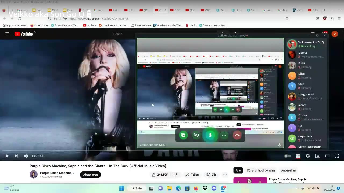Switch to miniplayer mode

pyautogui.click(x=317, y=156)
